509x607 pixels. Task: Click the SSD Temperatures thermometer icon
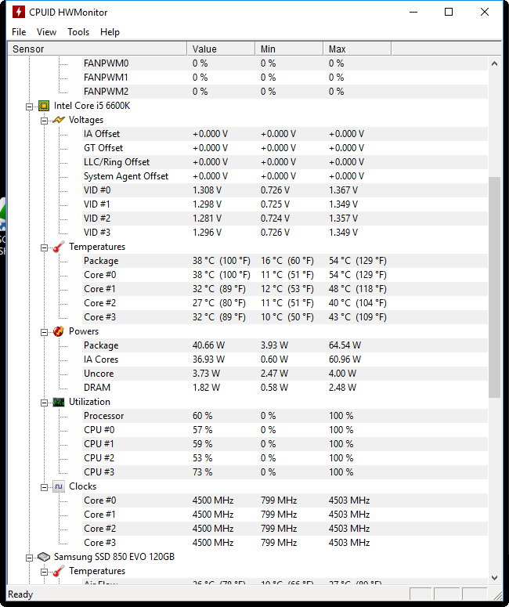pos(59,571)
